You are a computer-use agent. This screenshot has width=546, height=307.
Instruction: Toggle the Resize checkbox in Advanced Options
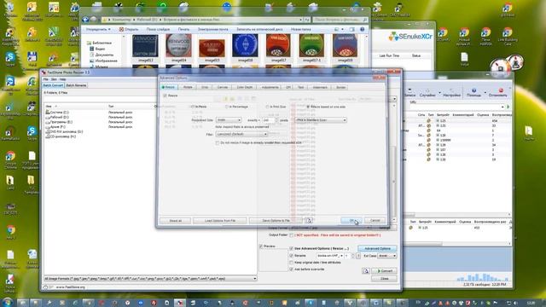click(x=165, y=96)
